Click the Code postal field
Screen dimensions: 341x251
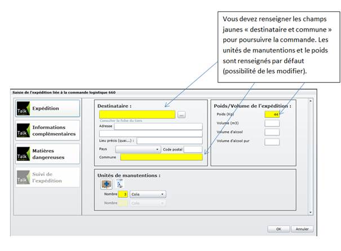click(x=193, y=149)
